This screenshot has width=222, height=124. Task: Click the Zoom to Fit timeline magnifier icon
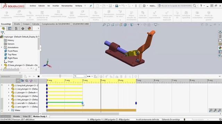[x=211, y=110]
